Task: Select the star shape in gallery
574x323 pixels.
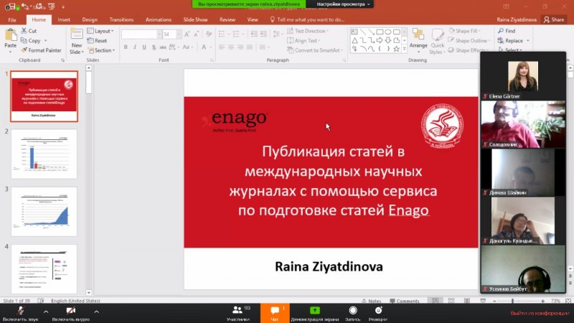Action: [x=396, y=49]
